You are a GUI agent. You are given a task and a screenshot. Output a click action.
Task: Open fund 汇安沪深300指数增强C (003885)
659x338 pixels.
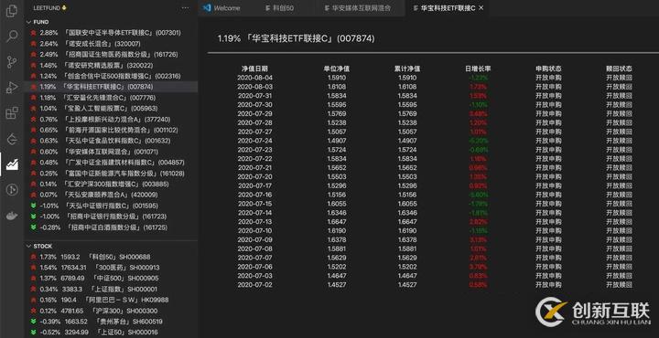tap(112, 185)
